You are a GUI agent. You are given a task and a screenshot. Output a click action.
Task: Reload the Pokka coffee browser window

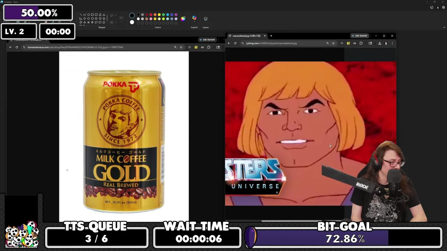[16, 47]
